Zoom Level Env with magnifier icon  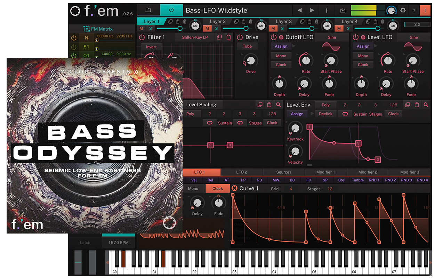[426, 105]
